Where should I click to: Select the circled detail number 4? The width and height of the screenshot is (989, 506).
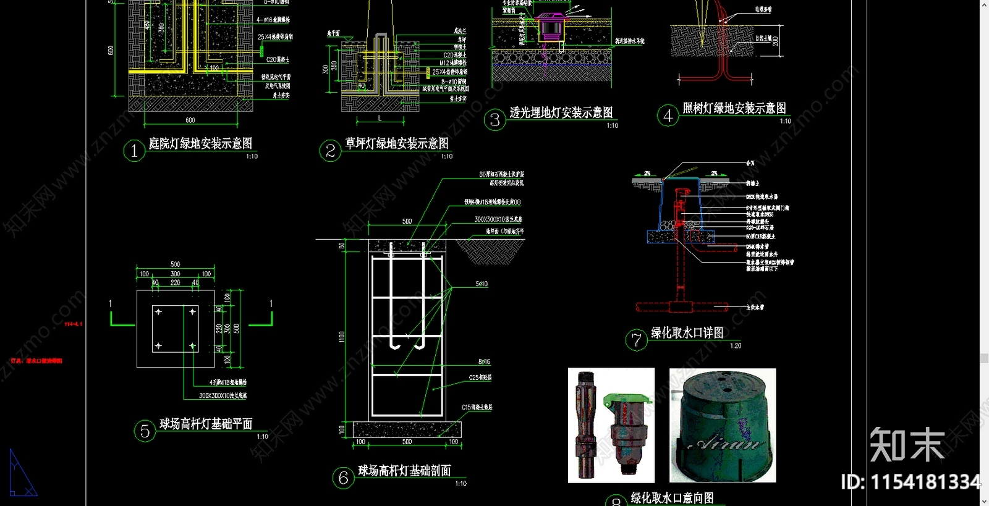pos(668,116)
